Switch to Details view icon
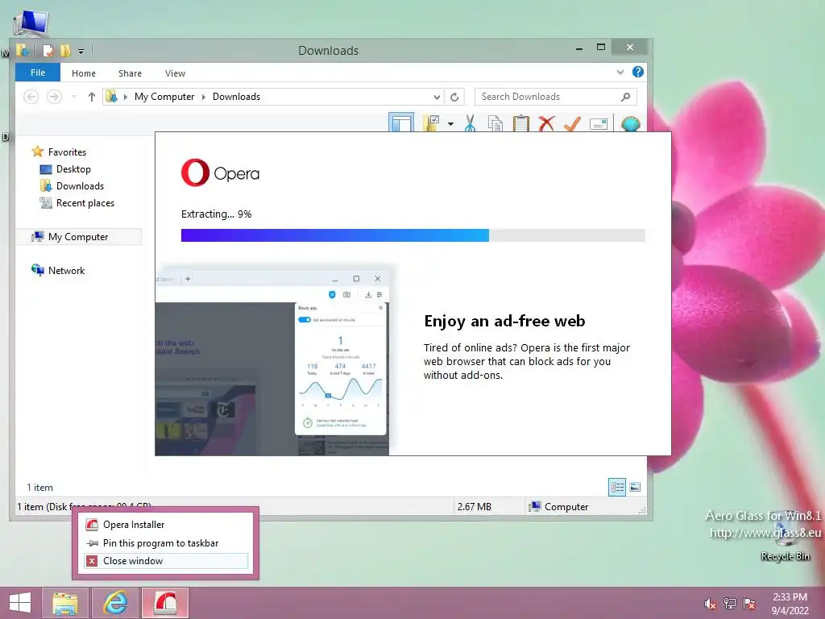 tap(617, 487)
